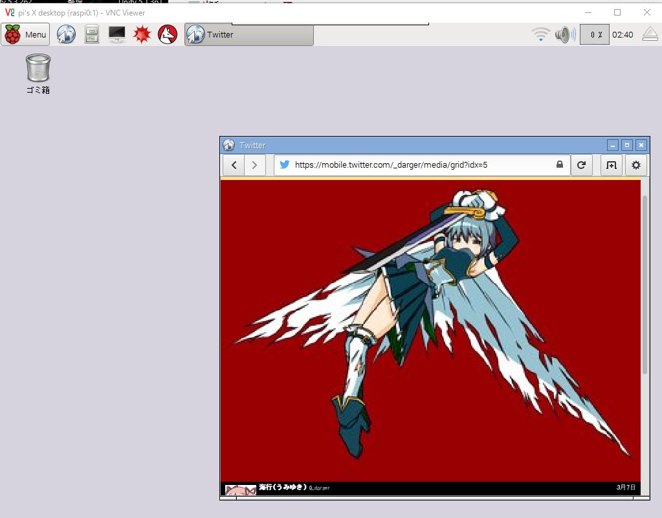The width and height of the screenshot is (662, 518).
Task: Open the file manager cabinet icon
Action: point(92,34)
